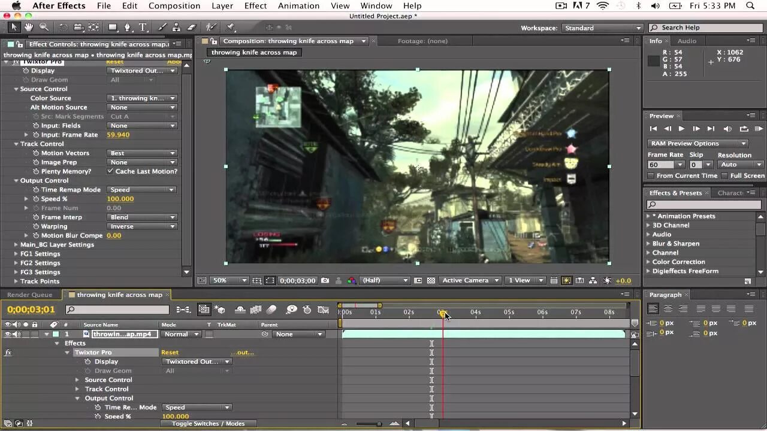
Task: Open the Color Source dropdown
Action: pos(143,98)
